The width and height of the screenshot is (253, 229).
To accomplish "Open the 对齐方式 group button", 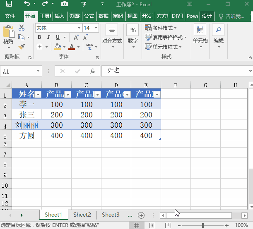I will (x=112, y=36).
